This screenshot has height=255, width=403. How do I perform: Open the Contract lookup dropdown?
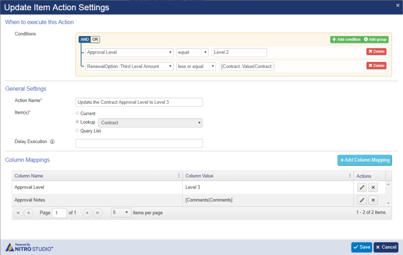[150, 122]
